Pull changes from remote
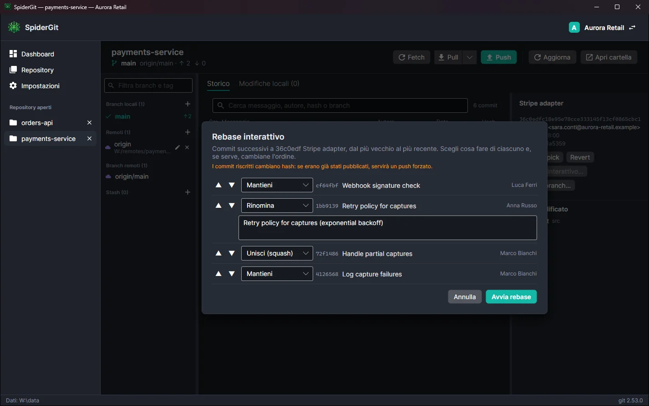The height and width of the screenshot is (406, 649). pos(448,57)
